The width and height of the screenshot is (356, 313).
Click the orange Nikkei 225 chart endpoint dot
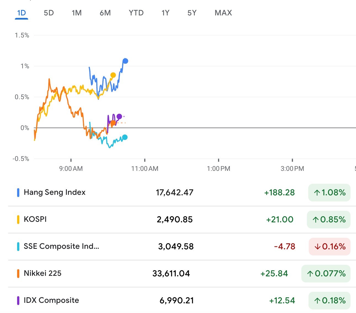[113, 123]
